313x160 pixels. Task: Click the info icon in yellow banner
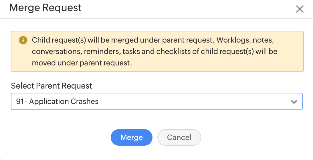coord(23,40)
